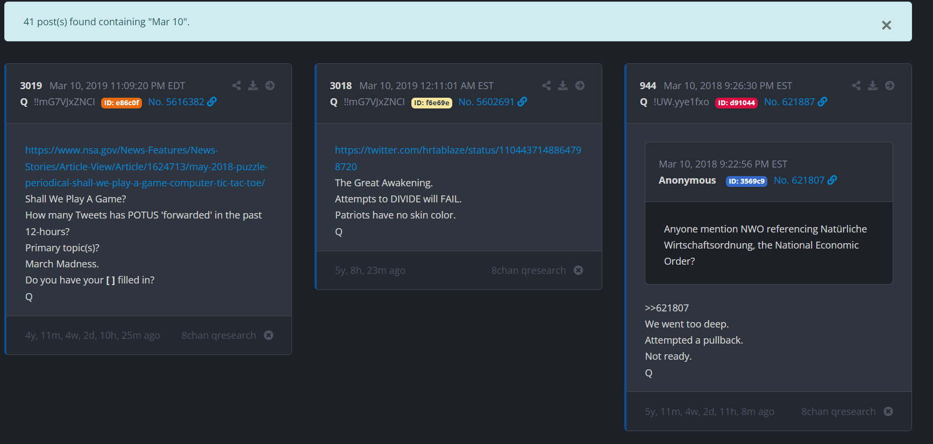Share post 944

[x=856, y=85]
